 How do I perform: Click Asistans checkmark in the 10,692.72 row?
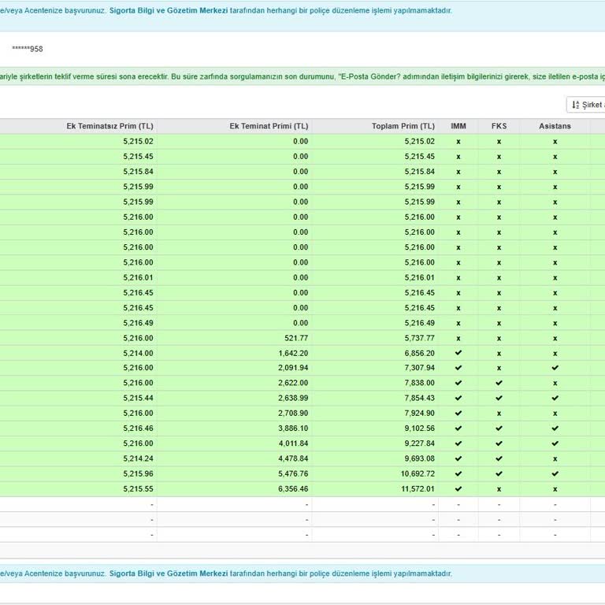[555, 473]
